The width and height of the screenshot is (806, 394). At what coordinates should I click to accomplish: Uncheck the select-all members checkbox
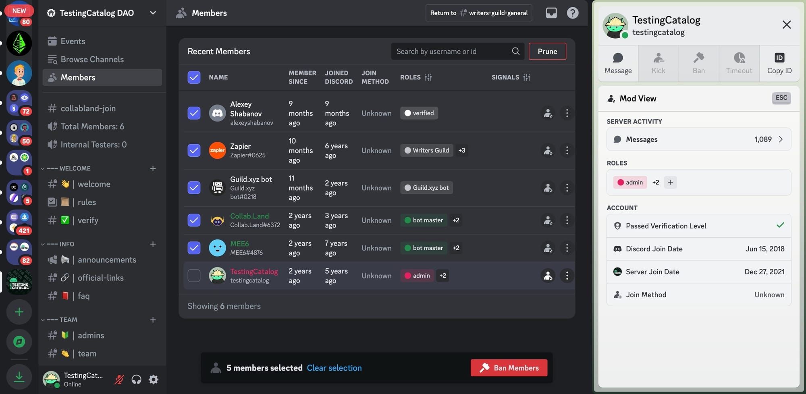pos(194,77)
